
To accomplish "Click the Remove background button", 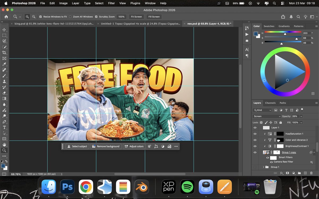I will [x=106, y=146].
